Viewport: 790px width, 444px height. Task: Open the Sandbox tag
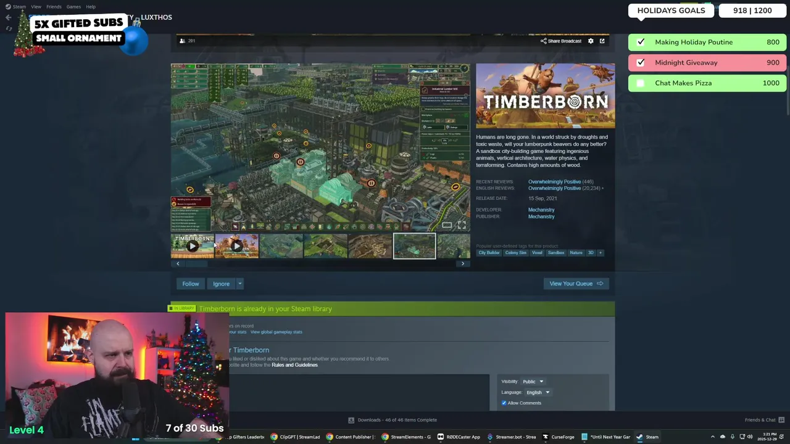pyautogui.click(x=555, y=252)
